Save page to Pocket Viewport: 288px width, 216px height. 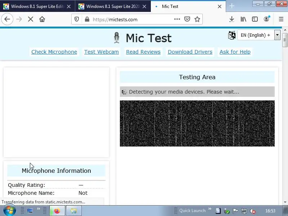click(x=187, y=19)
